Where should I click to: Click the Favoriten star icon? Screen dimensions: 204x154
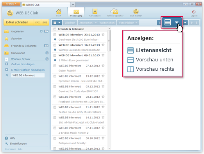6,39
